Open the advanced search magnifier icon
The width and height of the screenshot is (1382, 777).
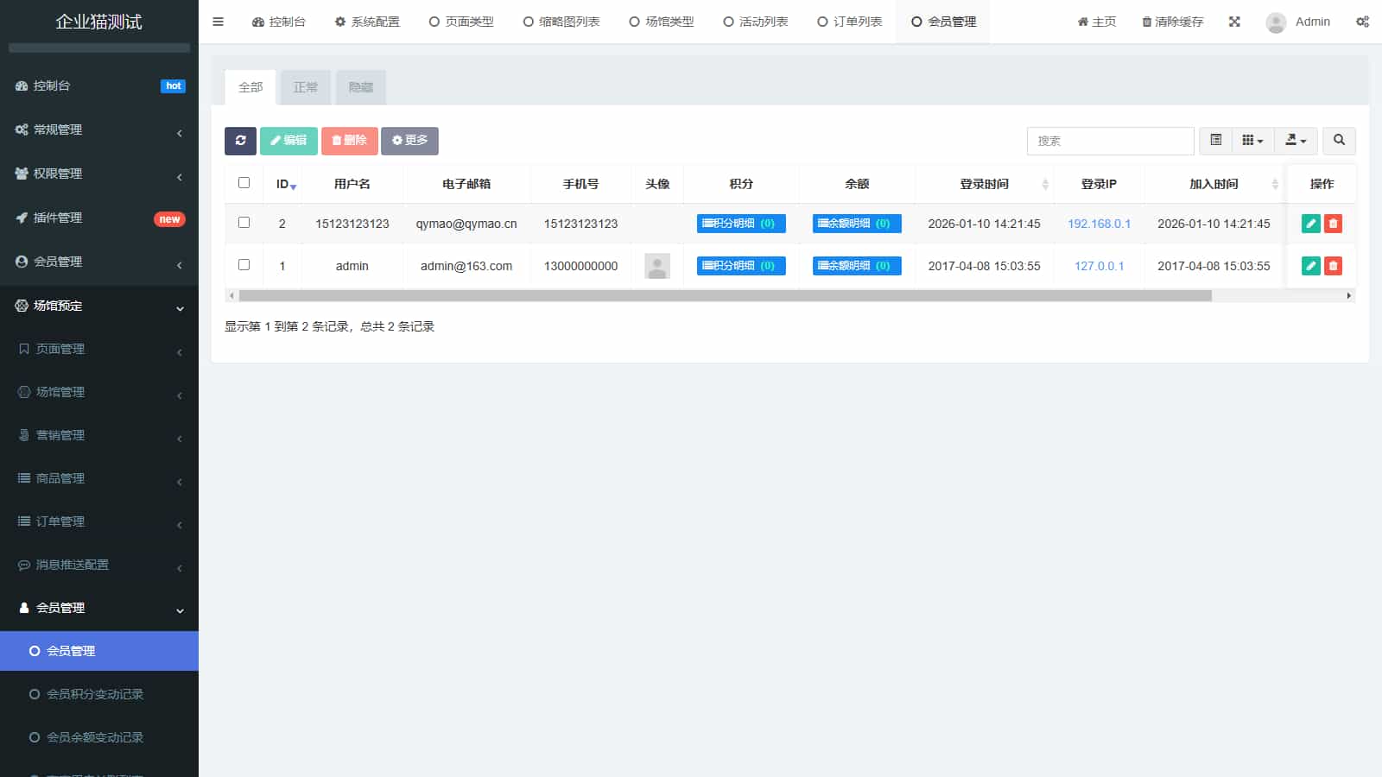pos(1339,141)
